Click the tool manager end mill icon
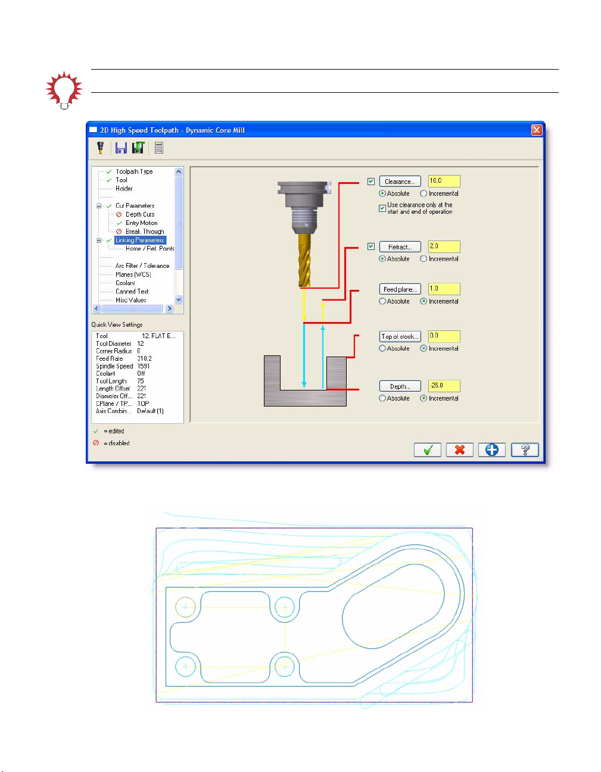The width and height of the screenshot is (601, 772). click(100, 148)
